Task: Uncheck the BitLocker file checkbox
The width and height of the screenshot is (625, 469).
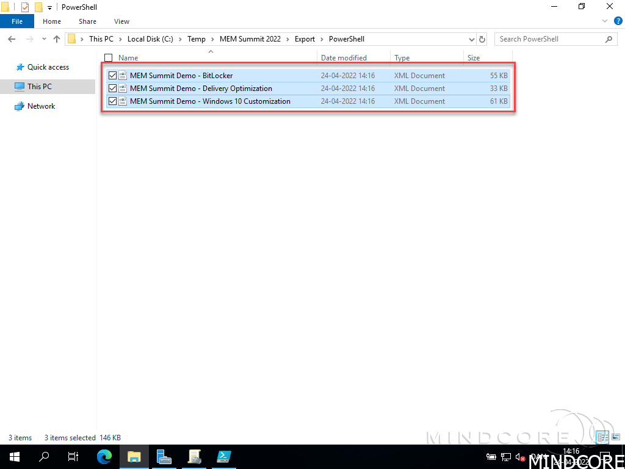Action: click(x=112, y=76)
